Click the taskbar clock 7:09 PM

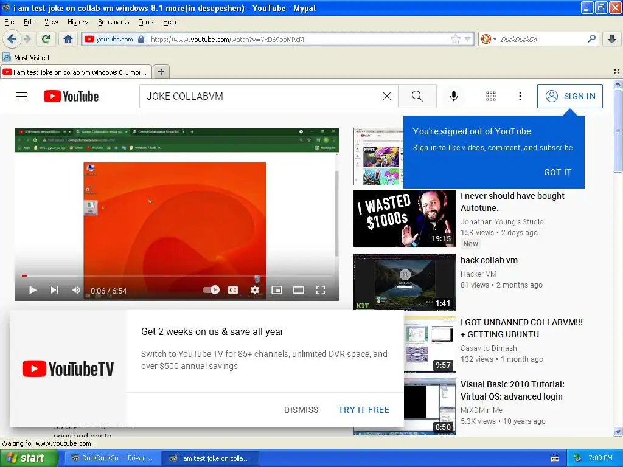point(600,458)
